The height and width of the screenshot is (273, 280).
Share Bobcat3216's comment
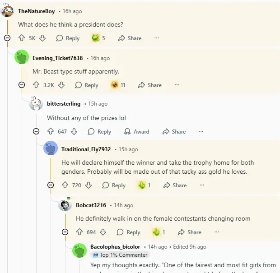(x=190, y=232)
